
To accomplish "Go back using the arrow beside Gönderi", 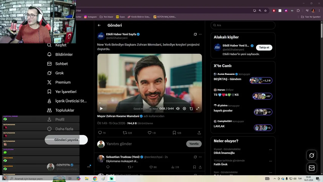I will click(99, 25).
